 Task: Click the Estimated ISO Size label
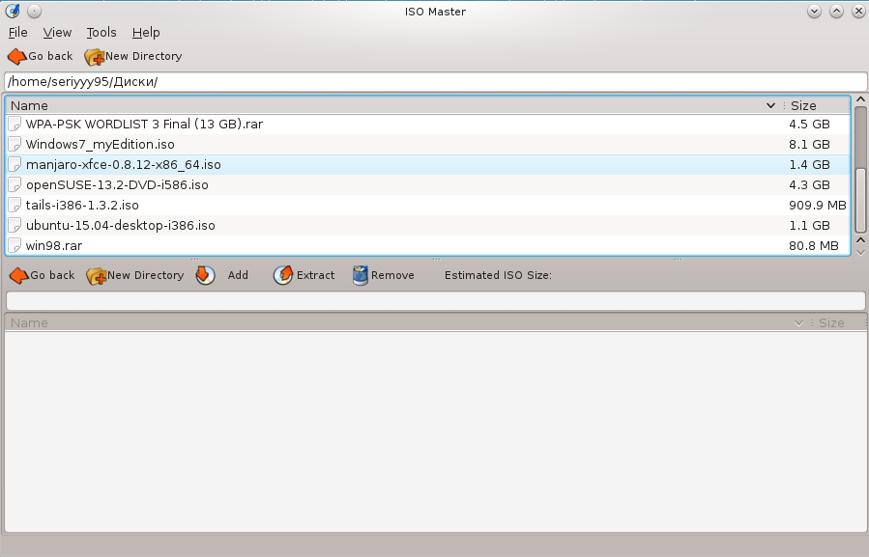(498, 275)
